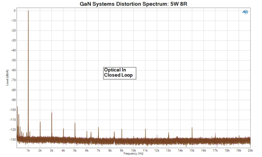Image resolution: width=262 pixels, height=157 pixels.
Task: Click the 1 kHz fundamental peak tip
Action: click(x=28, y=11)
